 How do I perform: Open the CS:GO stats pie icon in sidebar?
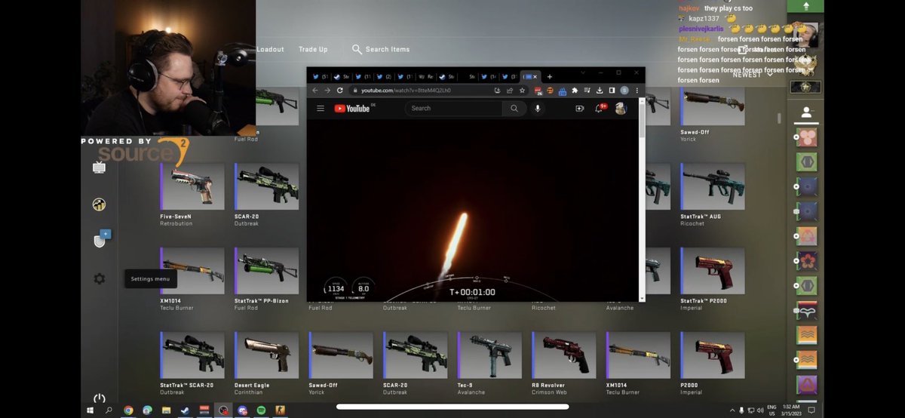point(99,204)
